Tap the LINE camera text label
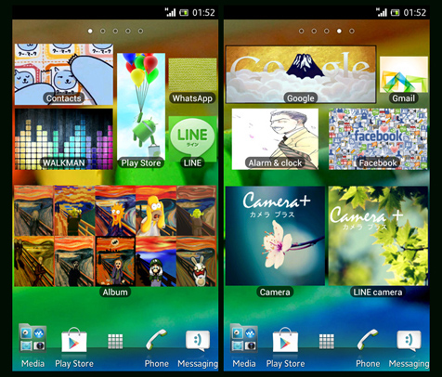This screenshot has height=377, width=442. 378,292
